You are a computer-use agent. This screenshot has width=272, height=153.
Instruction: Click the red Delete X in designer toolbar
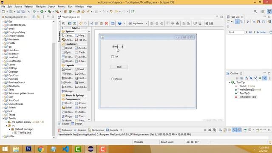pos(106,23)
